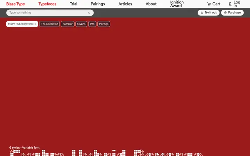
Task: Open the Trial menu item
Action: [73, 4]
